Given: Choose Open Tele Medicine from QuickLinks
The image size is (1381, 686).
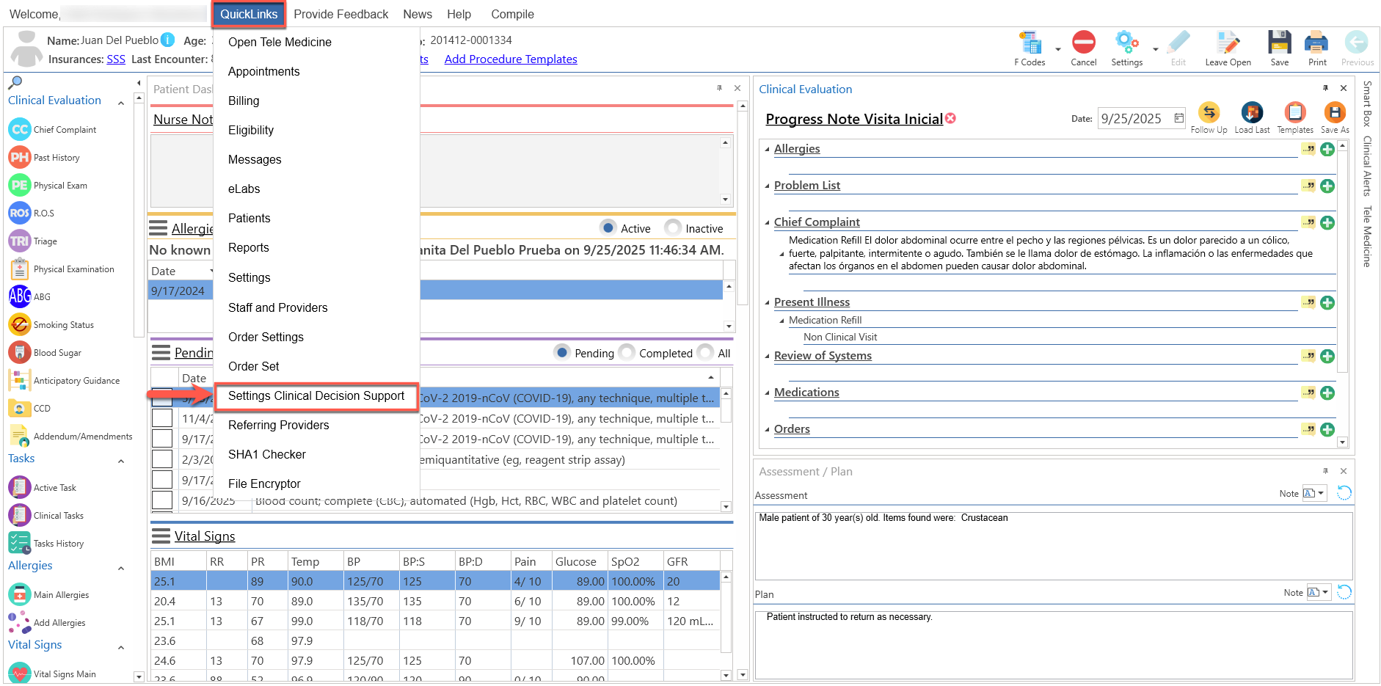Looking at the screenshot, I should pyautogui.click(x=280, y=43).
